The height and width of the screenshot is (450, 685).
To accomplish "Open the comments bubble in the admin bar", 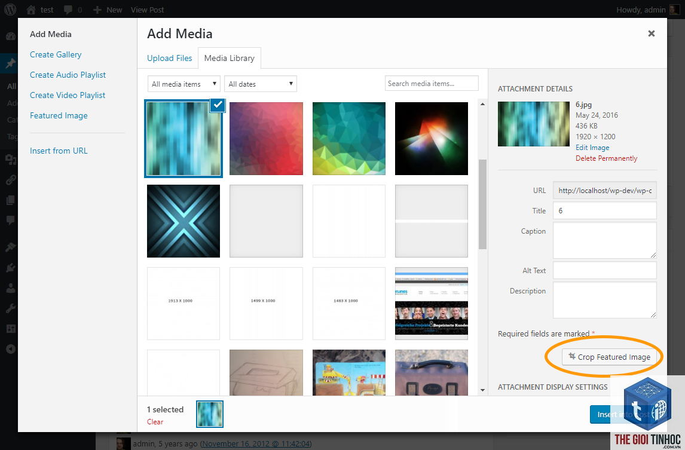I will pyautogui.click(x=68, y=10).
